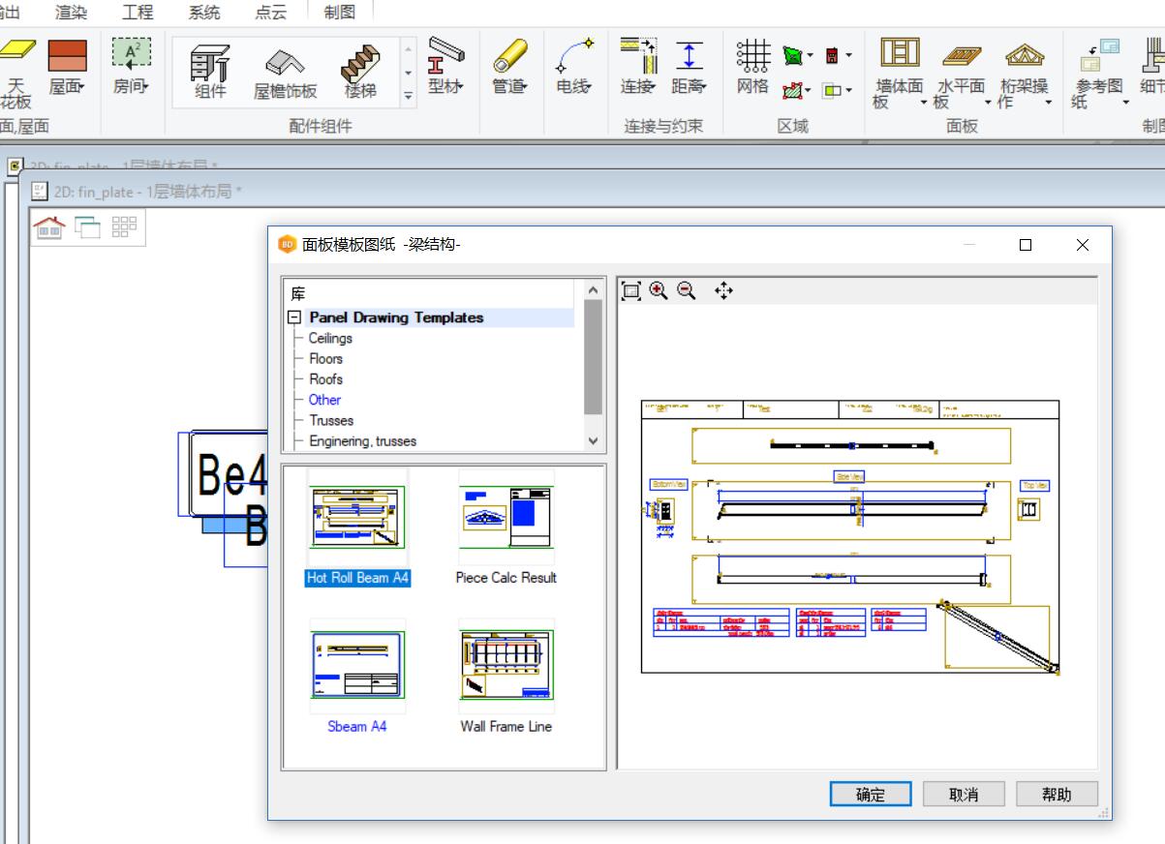The image size is (1165, 844).
Task: Click the house home view icon
Action: click(x=49, y=227)
